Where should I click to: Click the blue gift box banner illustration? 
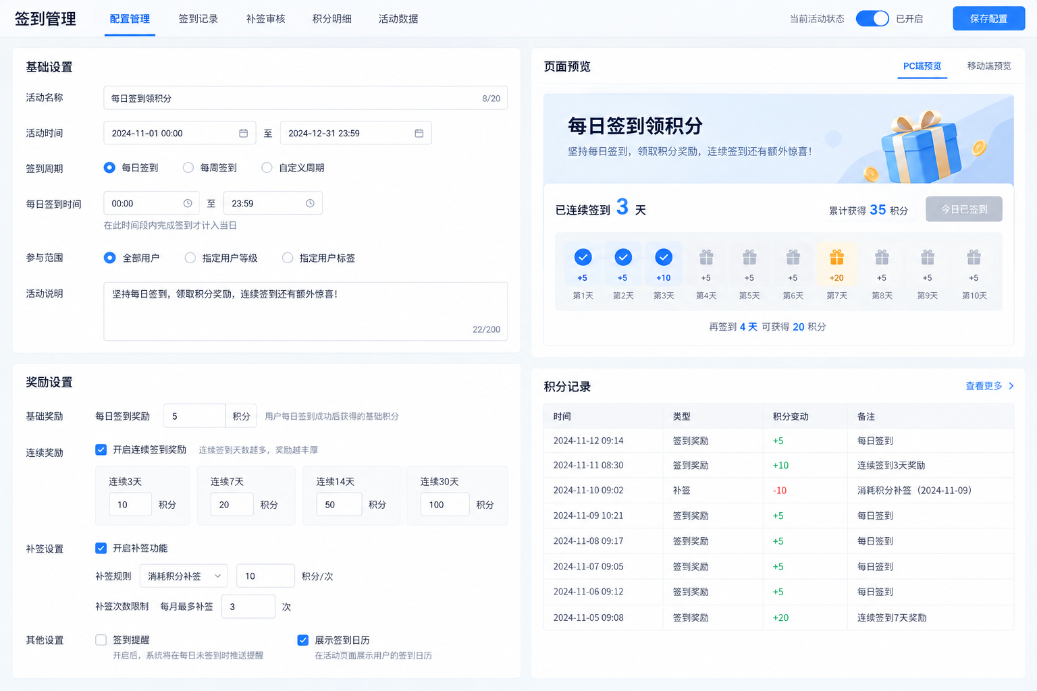point(921,148)
